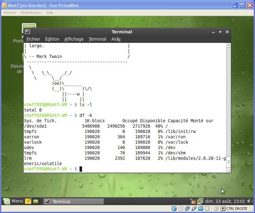This screenshot has height=213, width=255.
Task: Click the 'eneric/volatile' wrapped line
Action: pyautogui.click(x=43, y=164)
